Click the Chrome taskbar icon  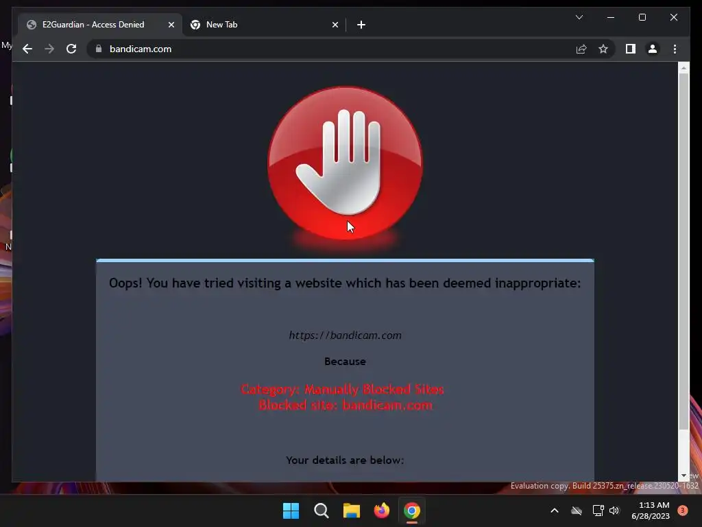pos(412,511)
